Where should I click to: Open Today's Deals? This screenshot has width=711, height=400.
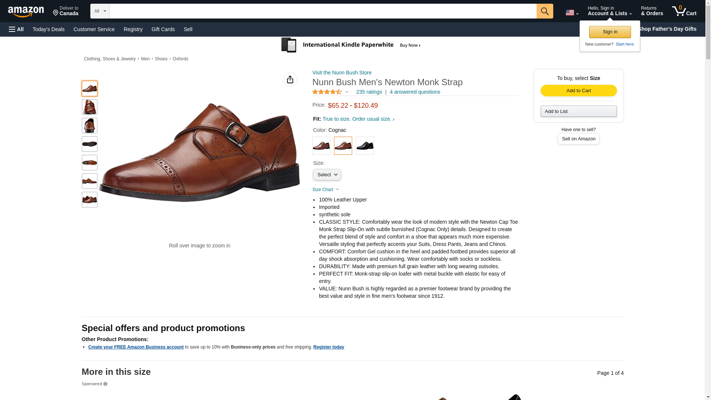(x=49, y=29)
